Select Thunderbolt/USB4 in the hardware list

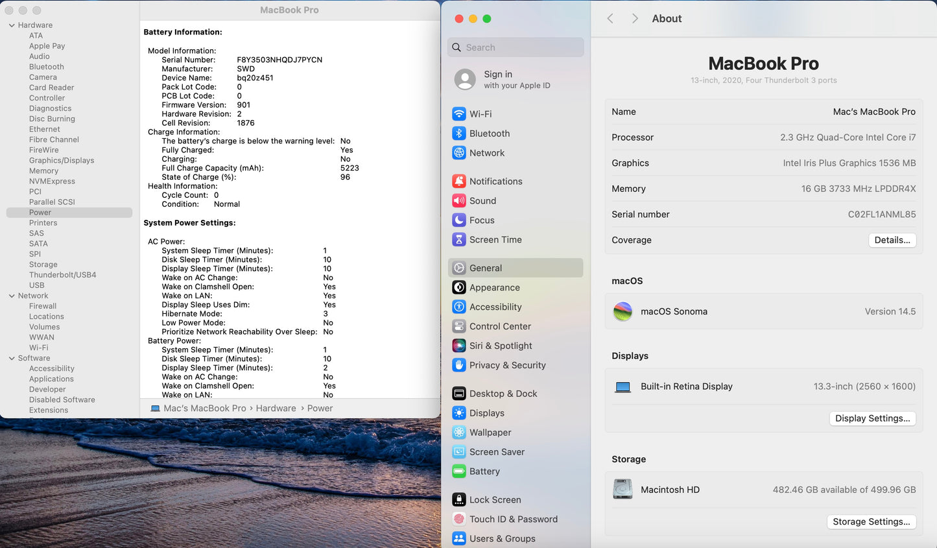point(62,275)
